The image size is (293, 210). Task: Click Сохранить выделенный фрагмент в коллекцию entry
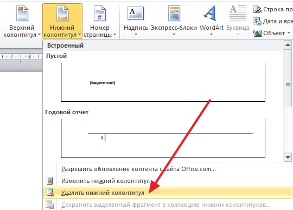tap(166, 205)
